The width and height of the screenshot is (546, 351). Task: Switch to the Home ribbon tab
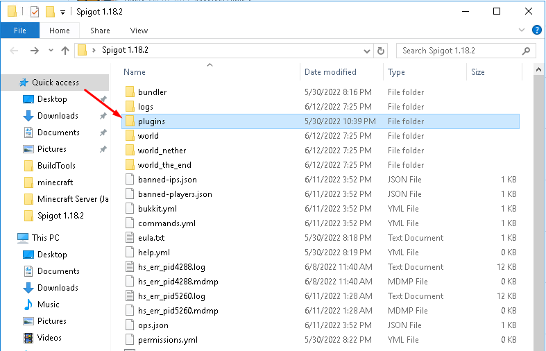pyautogui.click(x=60, y=31)
